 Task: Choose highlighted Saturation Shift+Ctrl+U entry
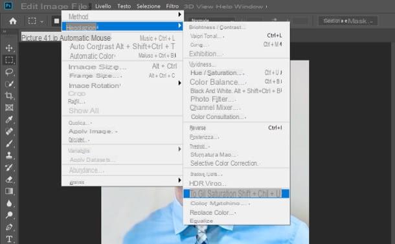[236, 194]
